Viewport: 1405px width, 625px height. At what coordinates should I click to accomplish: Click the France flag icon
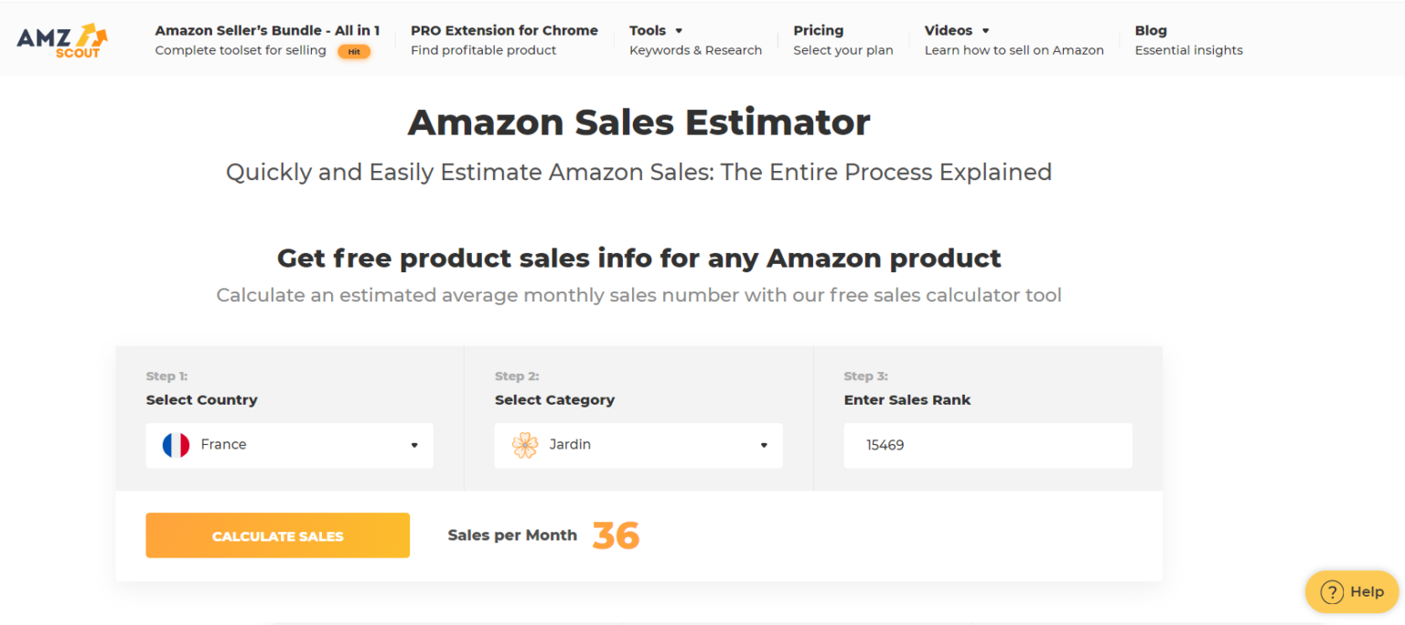coord(175,444)
